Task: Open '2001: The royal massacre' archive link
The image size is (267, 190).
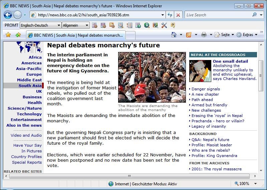Action: (x=216, y=169)
